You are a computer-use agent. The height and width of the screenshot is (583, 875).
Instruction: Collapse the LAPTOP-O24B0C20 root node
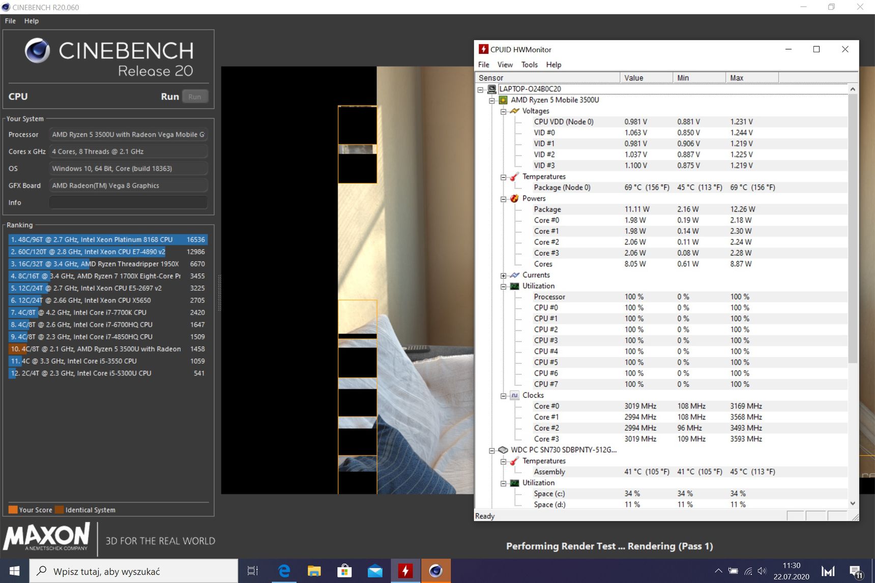click(x=480, y=89)
